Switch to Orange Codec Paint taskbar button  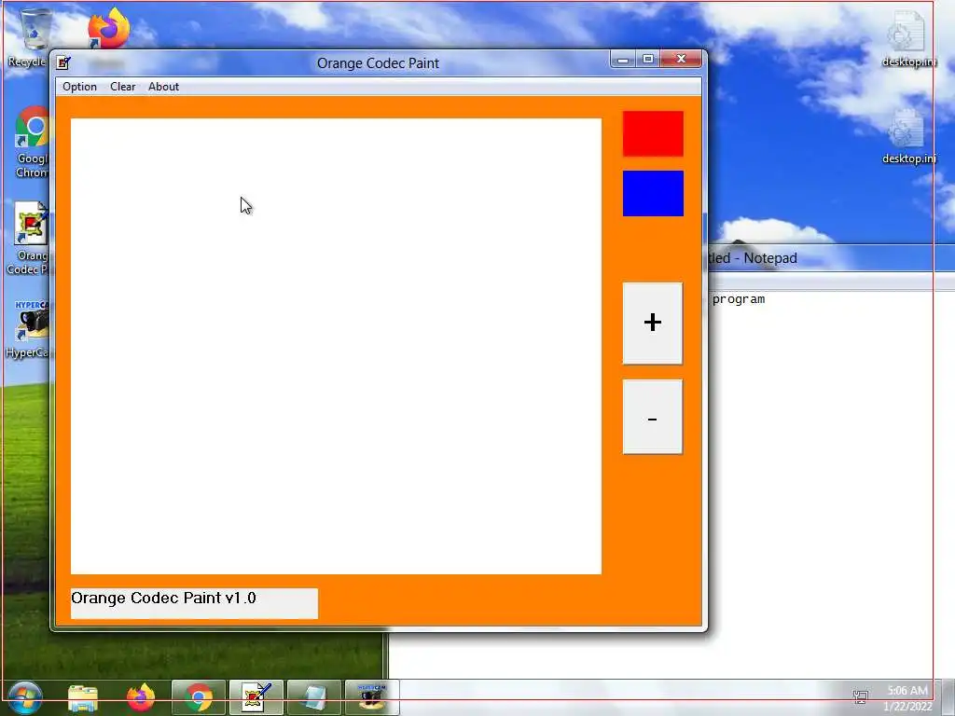click(256, 697)
